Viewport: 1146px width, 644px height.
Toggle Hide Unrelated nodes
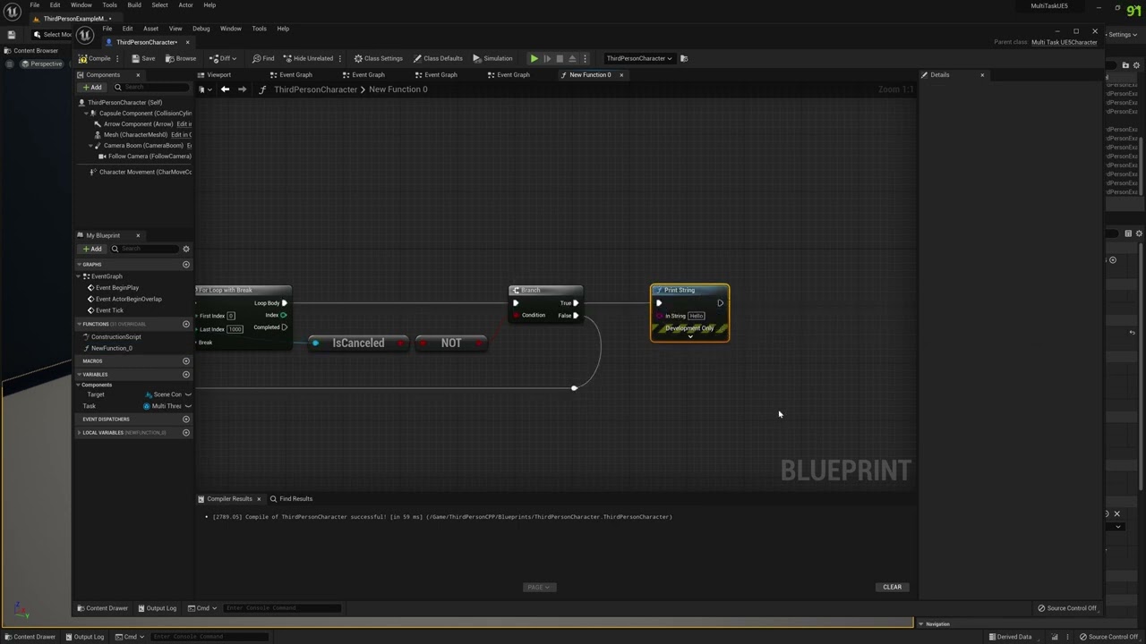[x=308, y=58]
